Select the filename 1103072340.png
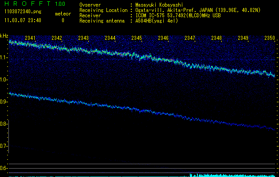 pos(23,12)
